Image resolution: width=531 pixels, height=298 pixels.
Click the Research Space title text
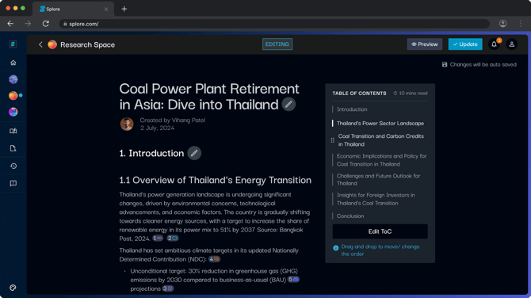(88, 44)
